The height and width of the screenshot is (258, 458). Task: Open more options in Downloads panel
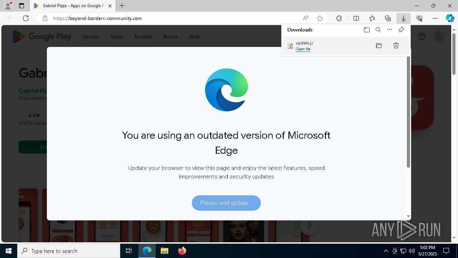390,30
